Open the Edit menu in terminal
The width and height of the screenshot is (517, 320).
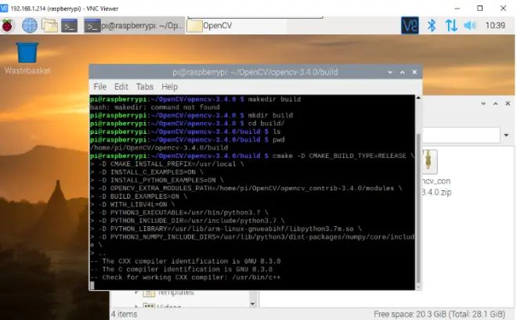pyautogui.click(x=121, y=87)
